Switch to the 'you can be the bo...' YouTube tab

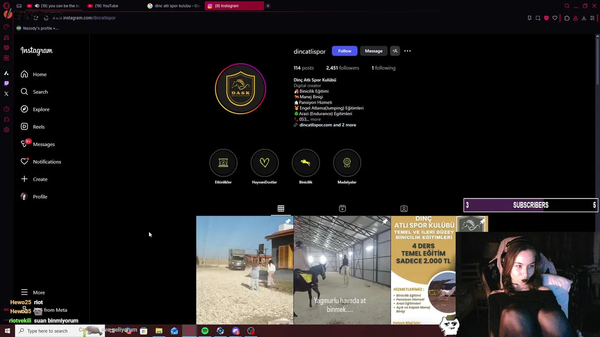click(x=54, y=6)
